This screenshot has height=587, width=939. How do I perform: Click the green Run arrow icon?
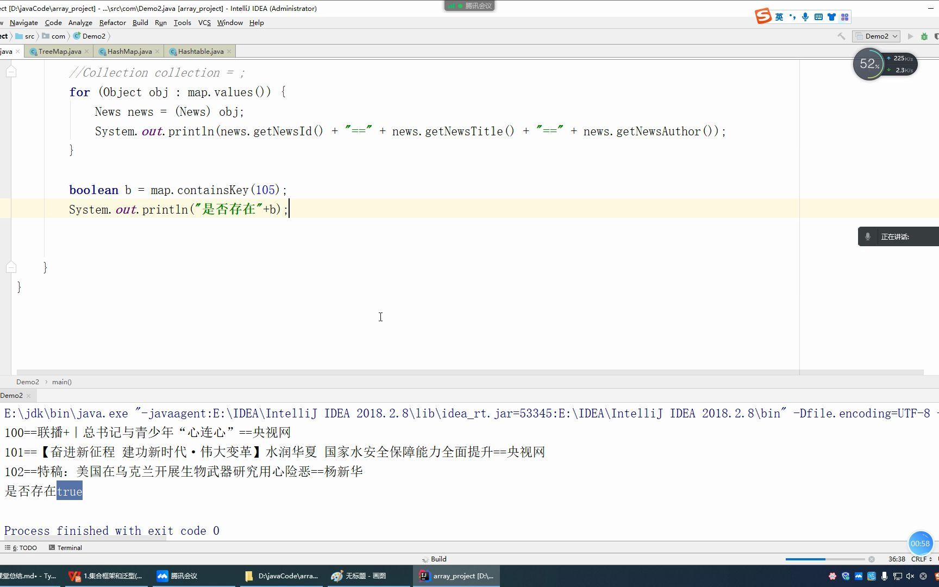(911, 36)
